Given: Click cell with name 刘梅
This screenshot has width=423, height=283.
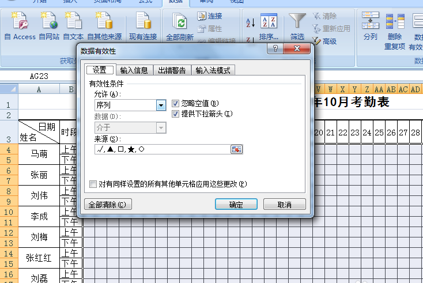Looking at the screenshot, I should click(39, 237).
